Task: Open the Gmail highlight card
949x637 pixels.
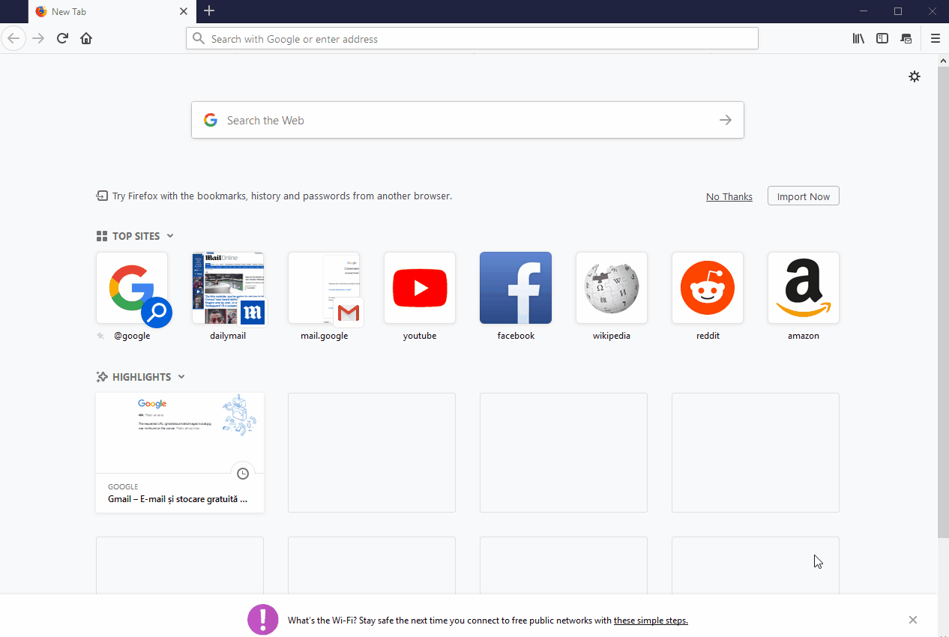Action: (x=180, y=453)
